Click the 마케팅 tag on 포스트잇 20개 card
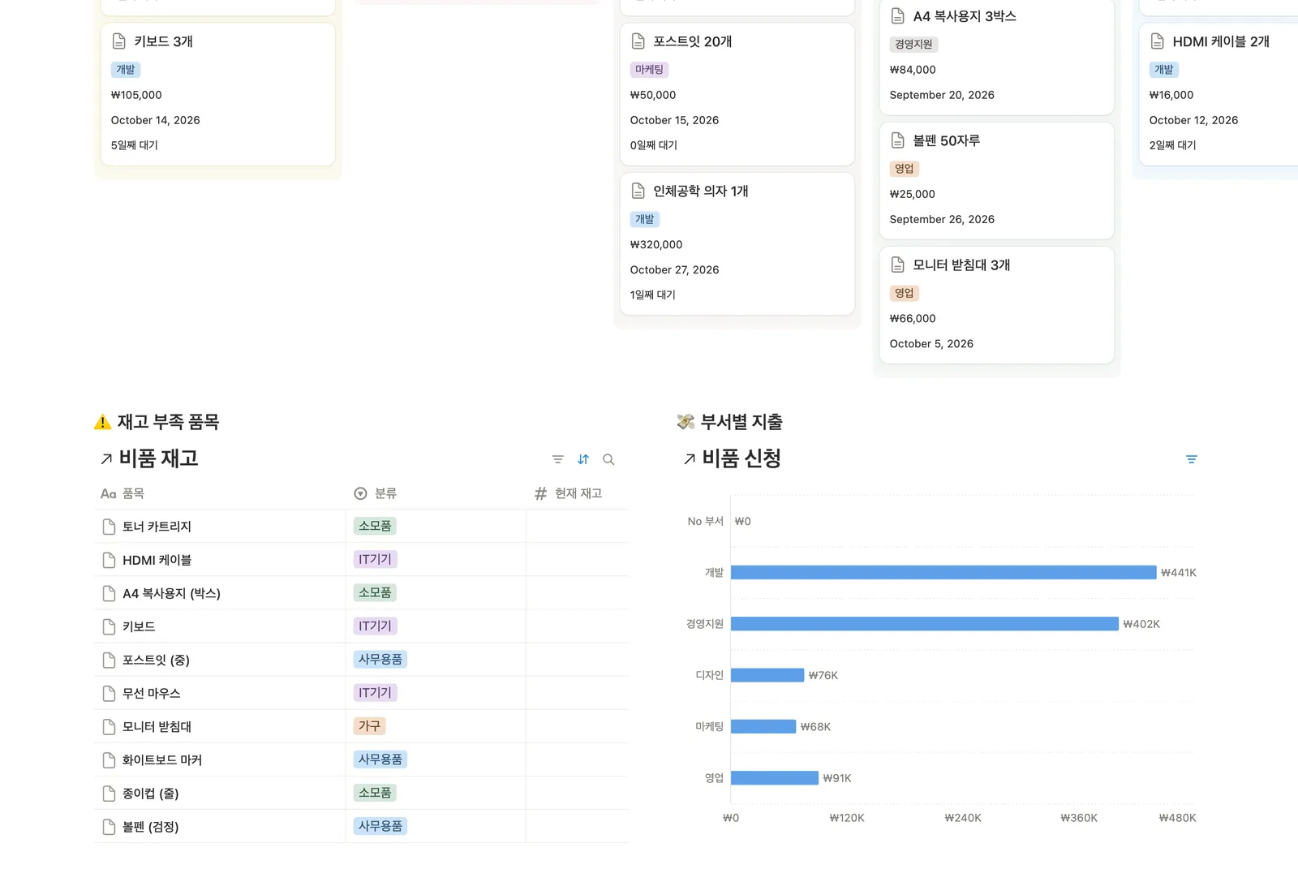Viewport: 1298px width, 882px height. point(649,70)
